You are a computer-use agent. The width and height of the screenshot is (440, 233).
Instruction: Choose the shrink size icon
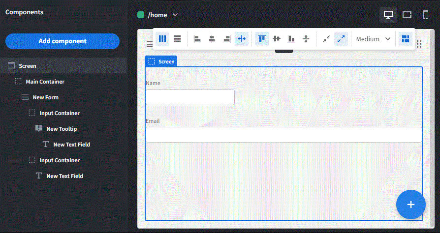tap(326, 39)
